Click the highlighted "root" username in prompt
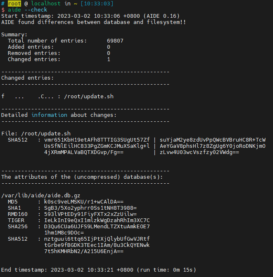Image resolution: width=273 pixels, height=277 pixels. 14,3
